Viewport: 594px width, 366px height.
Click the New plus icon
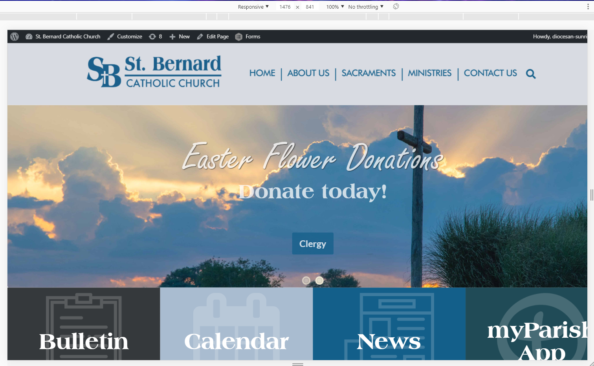pyautogui.click(x=172, y=37)
